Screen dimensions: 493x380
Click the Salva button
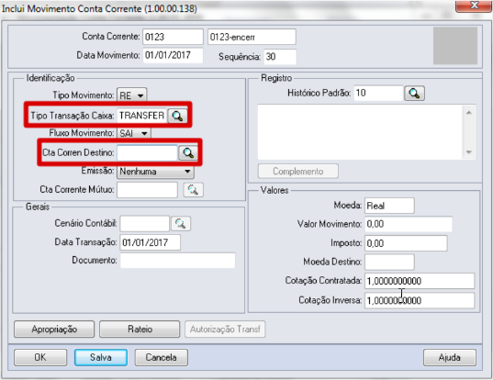point(101,357)
